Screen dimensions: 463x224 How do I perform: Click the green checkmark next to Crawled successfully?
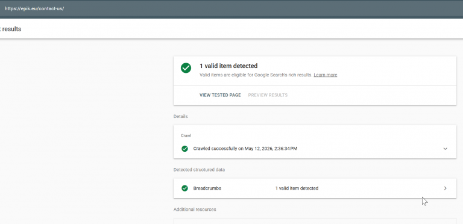point(185,149)
